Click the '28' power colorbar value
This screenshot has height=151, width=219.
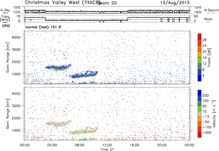tap(204, 40)
